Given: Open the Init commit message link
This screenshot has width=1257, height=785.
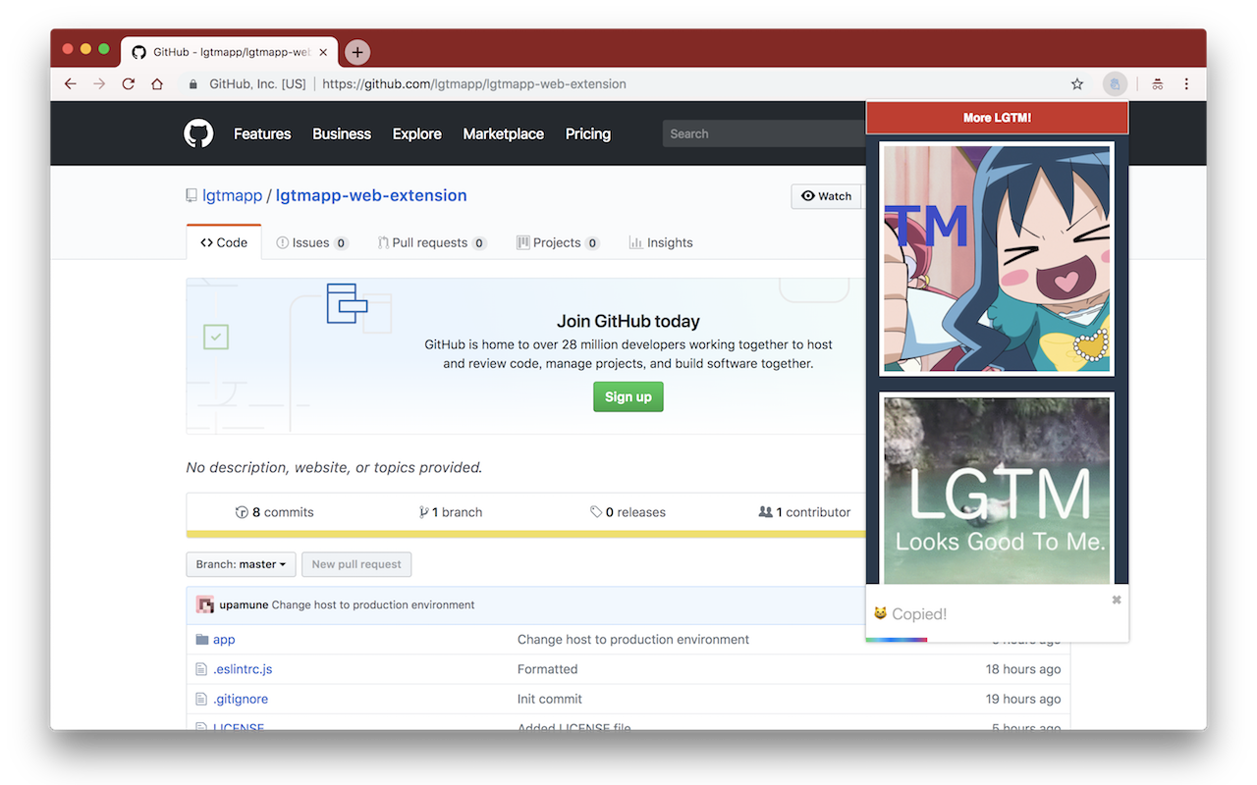Looking at the screenshot, I should 550,699.
